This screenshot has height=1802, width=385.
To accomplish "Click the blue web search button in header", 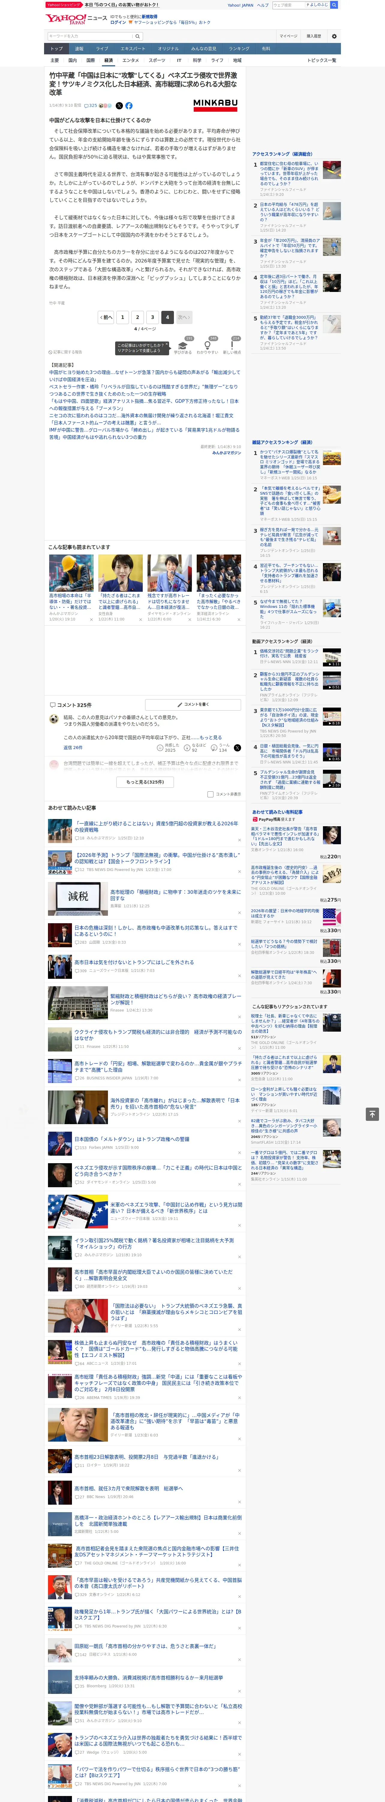I will [x=334, y=5].
